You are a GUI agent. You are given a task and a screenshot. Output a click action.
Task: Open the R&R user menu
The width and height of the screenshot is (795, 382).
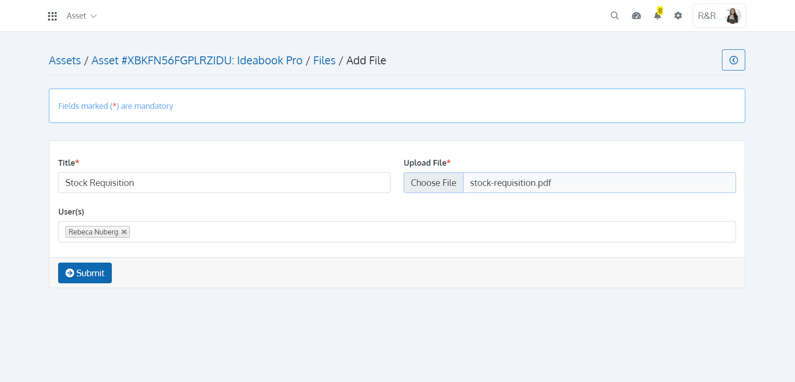707,16
